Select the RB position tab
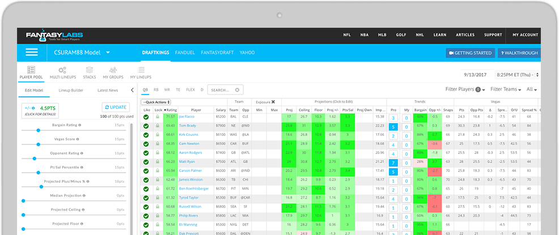 click(156, 89)
